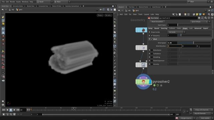The image size is (214, 120).
Task: Select the Select tool in viewport toolbar
Action: [x=3, y=29]
